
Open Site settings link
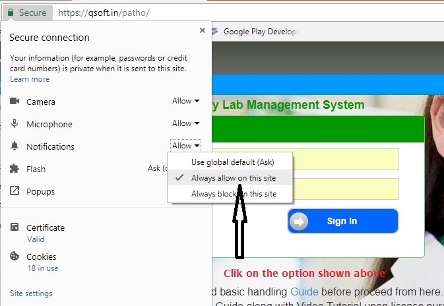pyautogui.click(x=31, y=293)
